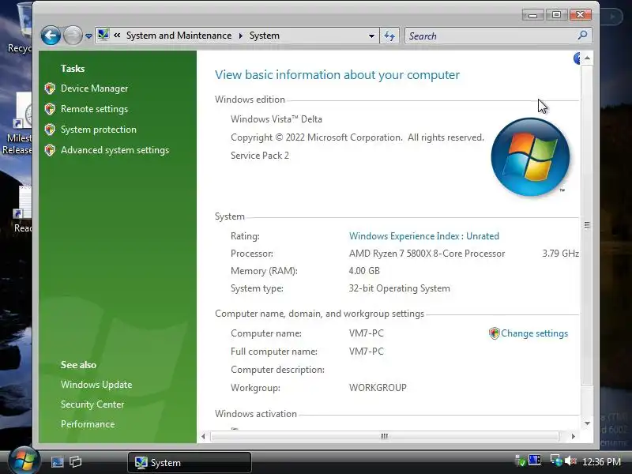Click shield icon beside Advanced system settings
Screen dimensions: 632x474
(x=50, y=150)
